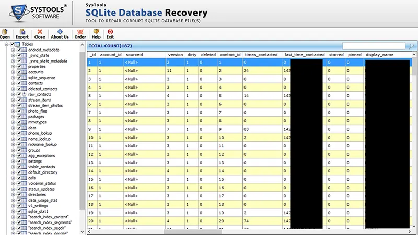The height and width of the screenshot is (235, 418).
Task: Click the table icon beside settings
Action: click(x=24, y=161)
